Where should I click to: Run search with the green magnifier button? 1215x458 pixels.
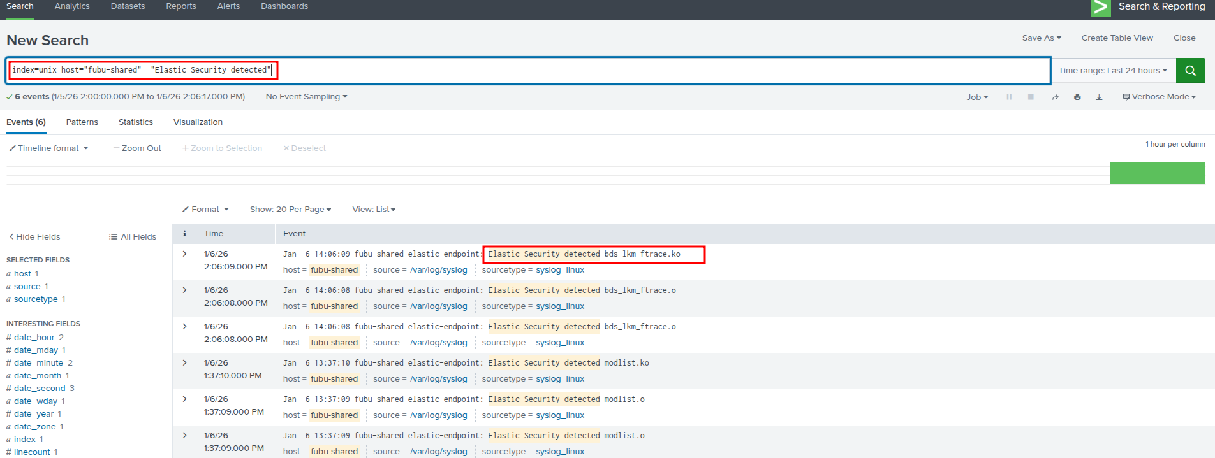[x=1190, y=71]
